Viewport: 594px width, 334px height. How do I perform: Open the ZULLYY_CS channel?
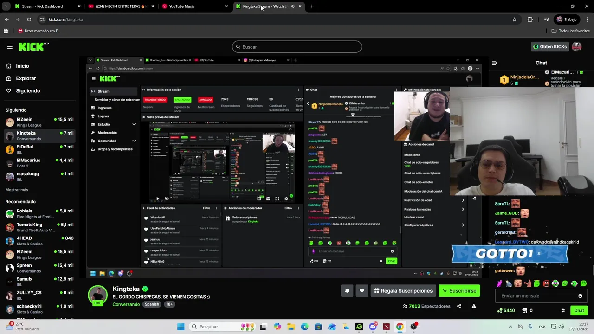[x=39, y=295]
